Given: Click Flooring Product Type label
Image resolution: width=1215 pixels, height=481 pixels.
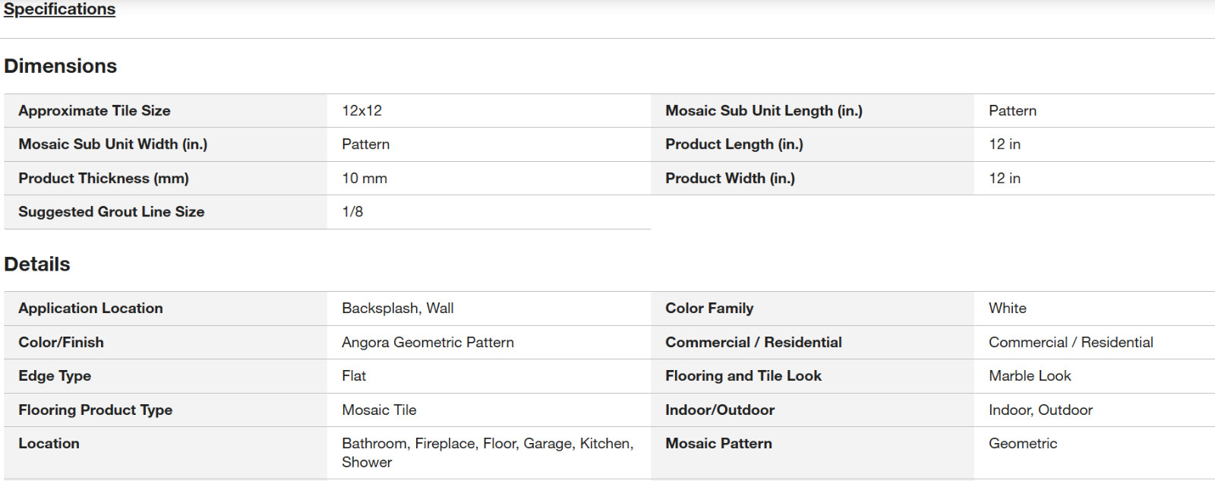Looking at the screenshot, I should (96, 410).
